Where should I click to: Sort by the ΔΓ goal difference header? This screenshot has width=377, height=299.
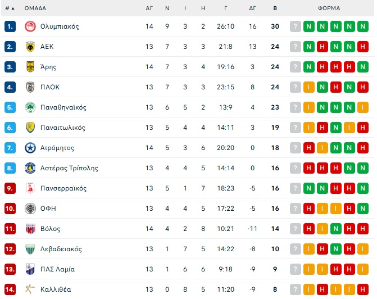pyautogui.click(x=252, y=8)
